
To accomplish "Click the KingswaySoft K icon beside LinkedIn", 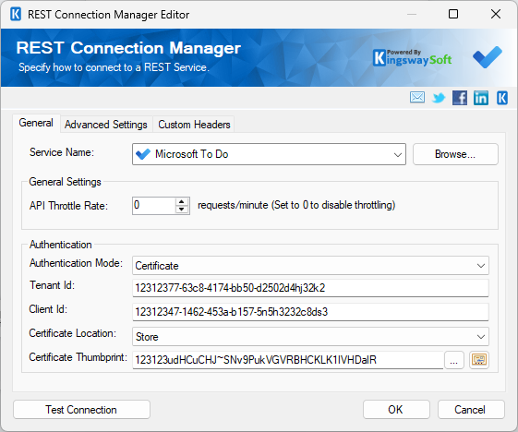I will pos(502,98).
